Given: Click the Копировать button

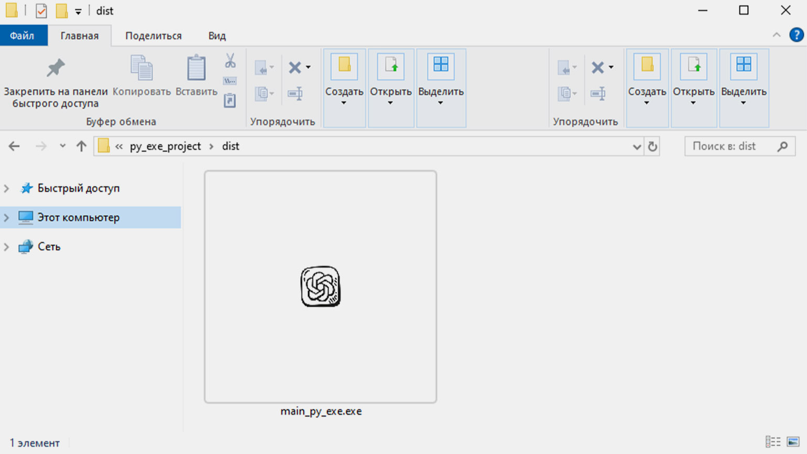Looking at the screenshot, I should (141, 76).
